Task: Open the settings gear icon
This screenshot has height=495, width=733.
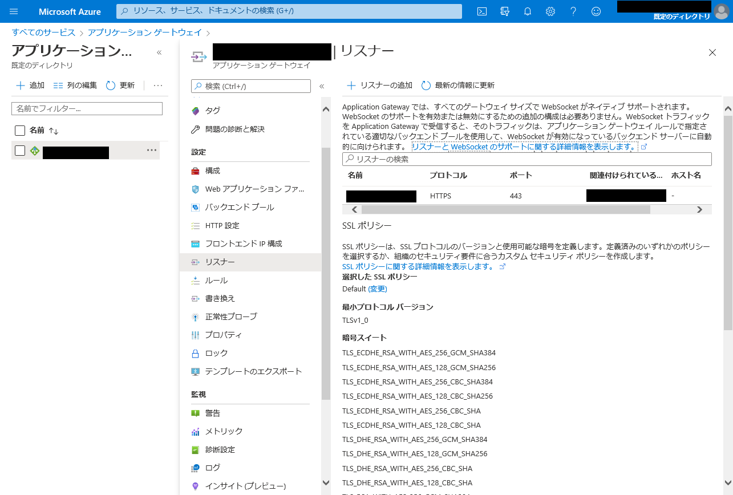Action: [x=550, y=11]
